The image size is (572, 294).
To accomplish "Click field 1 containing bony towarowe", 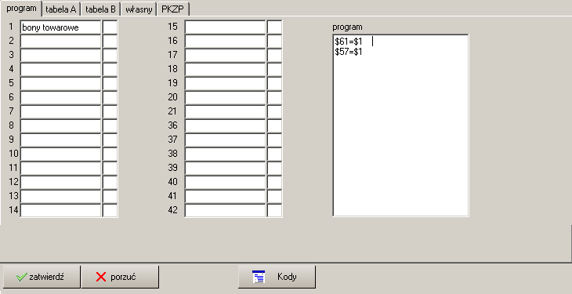I will [x=60, y=27].
